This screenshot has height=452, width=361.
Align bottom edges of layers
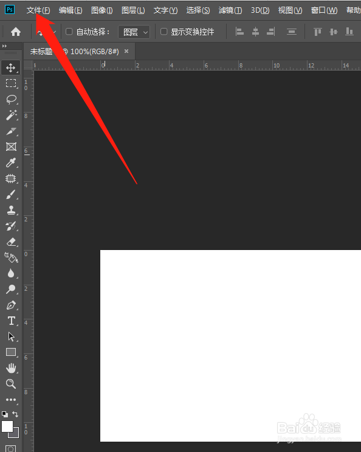(x=349, y=32)
